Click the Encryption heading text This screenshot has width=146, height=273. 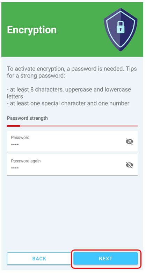(x=32, y=30)
